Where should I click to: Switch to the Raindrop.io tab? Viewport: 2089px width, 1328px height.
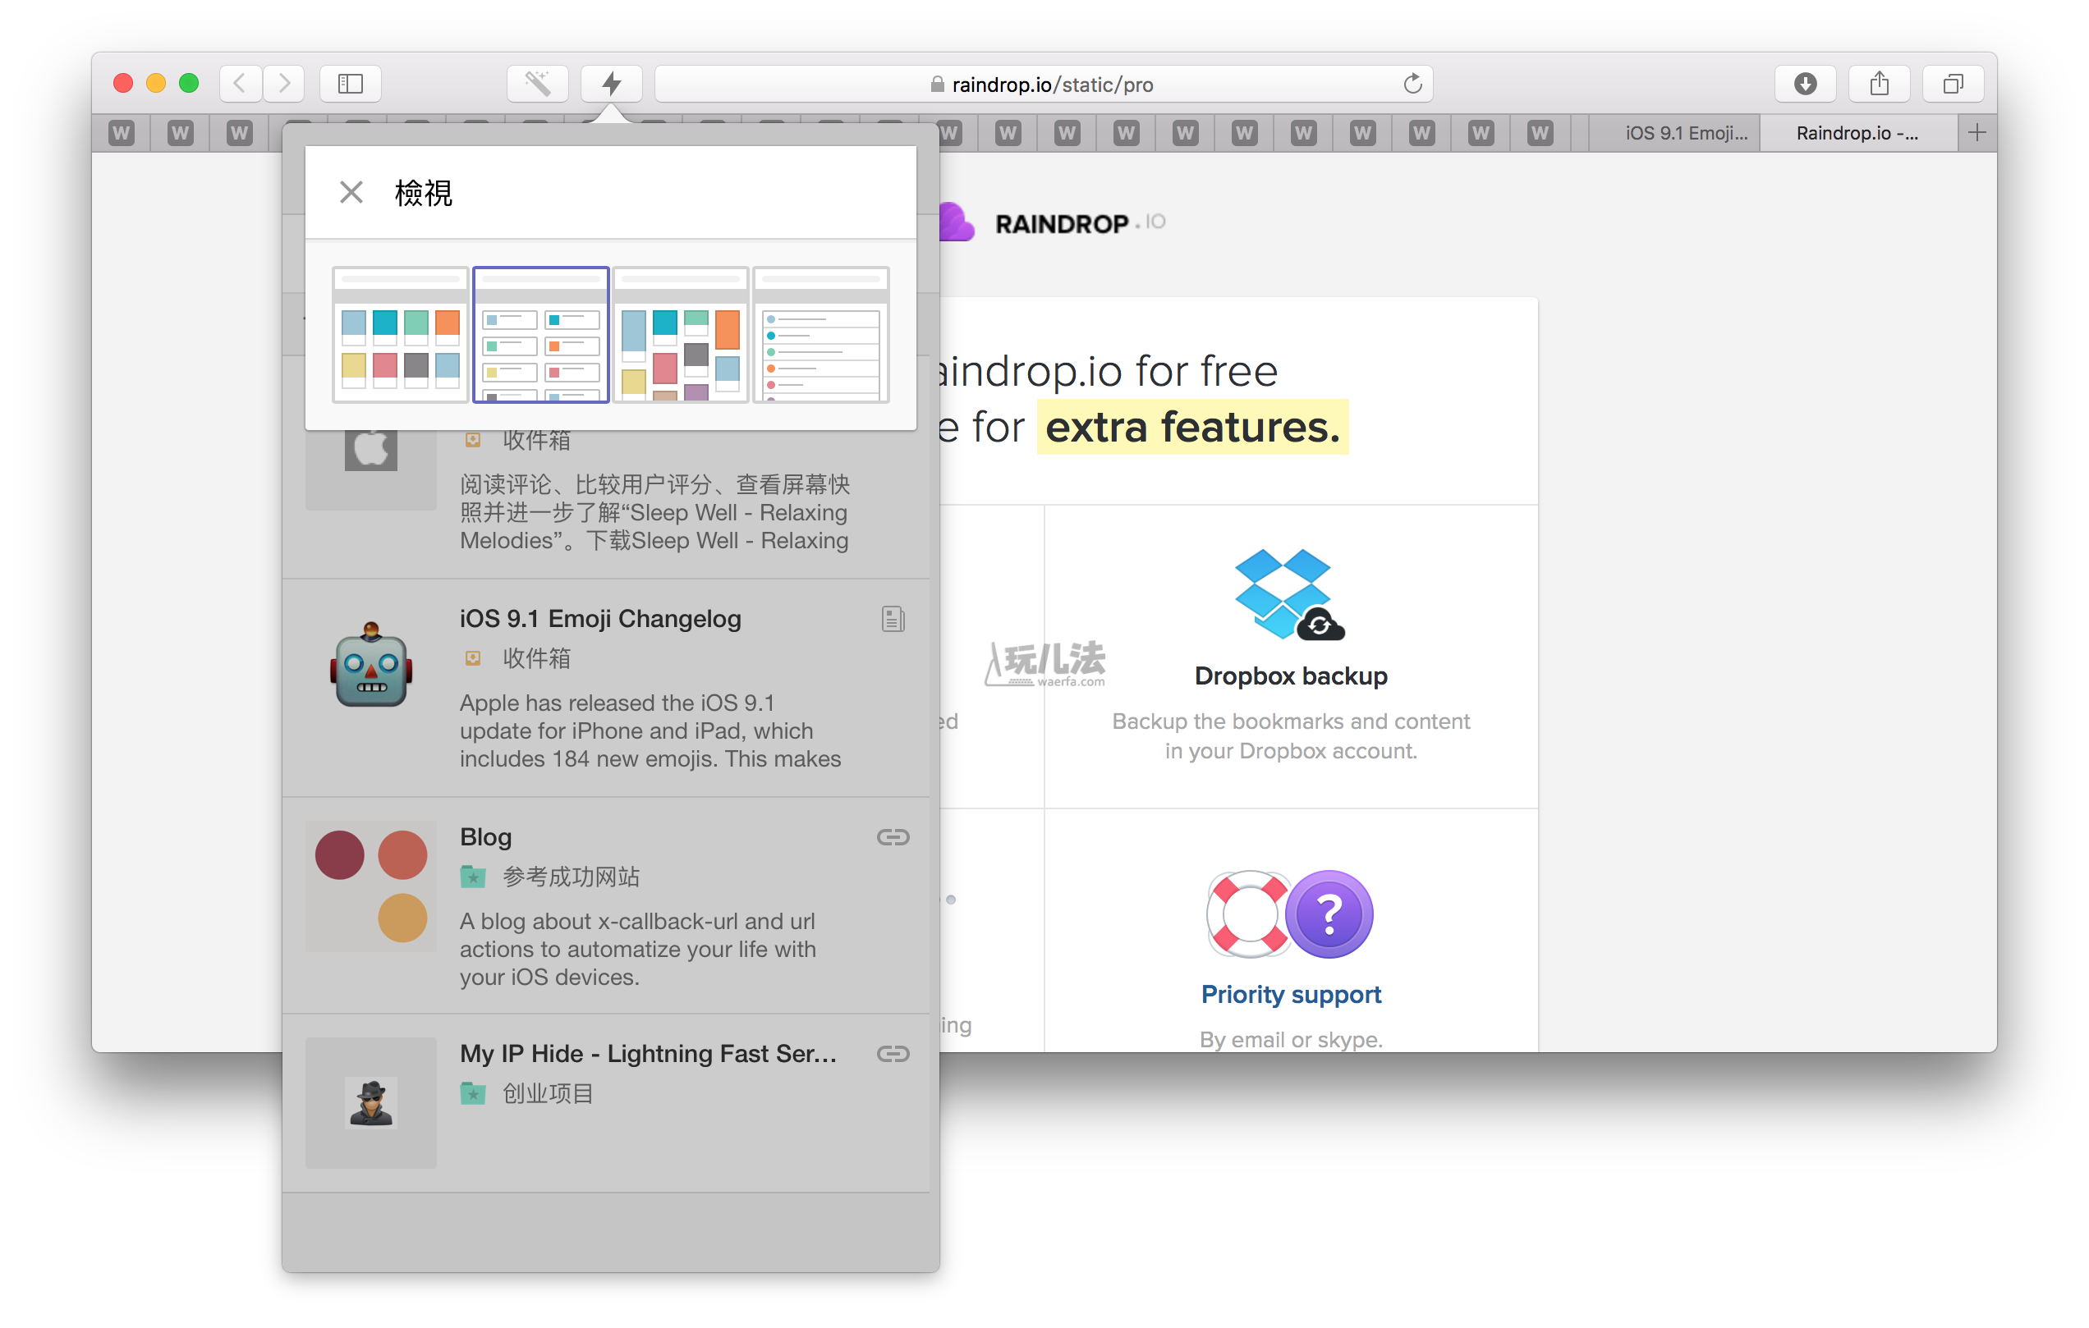coord(1858,133)
